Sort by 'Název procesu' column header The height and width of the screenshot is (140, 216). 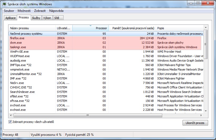[32, 28]
